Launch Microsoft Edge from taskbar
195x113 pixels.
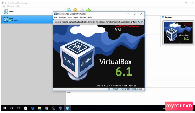point(33,108)
